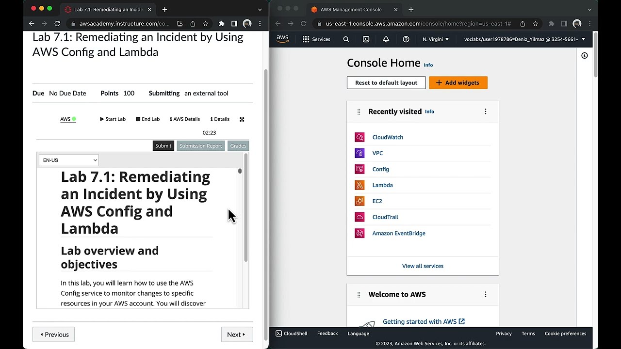Open AWS Details
This screenshot has height=349, width=621.
185,119
